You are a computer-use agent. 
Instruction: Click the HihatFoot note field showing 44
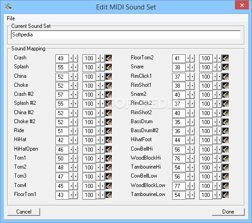coord(179,140)
